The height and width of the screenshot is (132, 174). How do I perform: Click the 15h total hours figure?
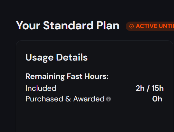(x=158, y=88)
